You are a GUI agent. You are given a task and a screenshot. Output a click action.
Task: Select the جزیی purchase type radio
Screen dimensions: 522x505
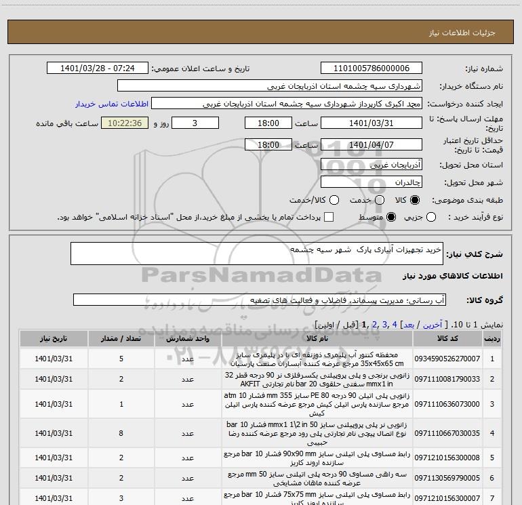pos(430,217)
